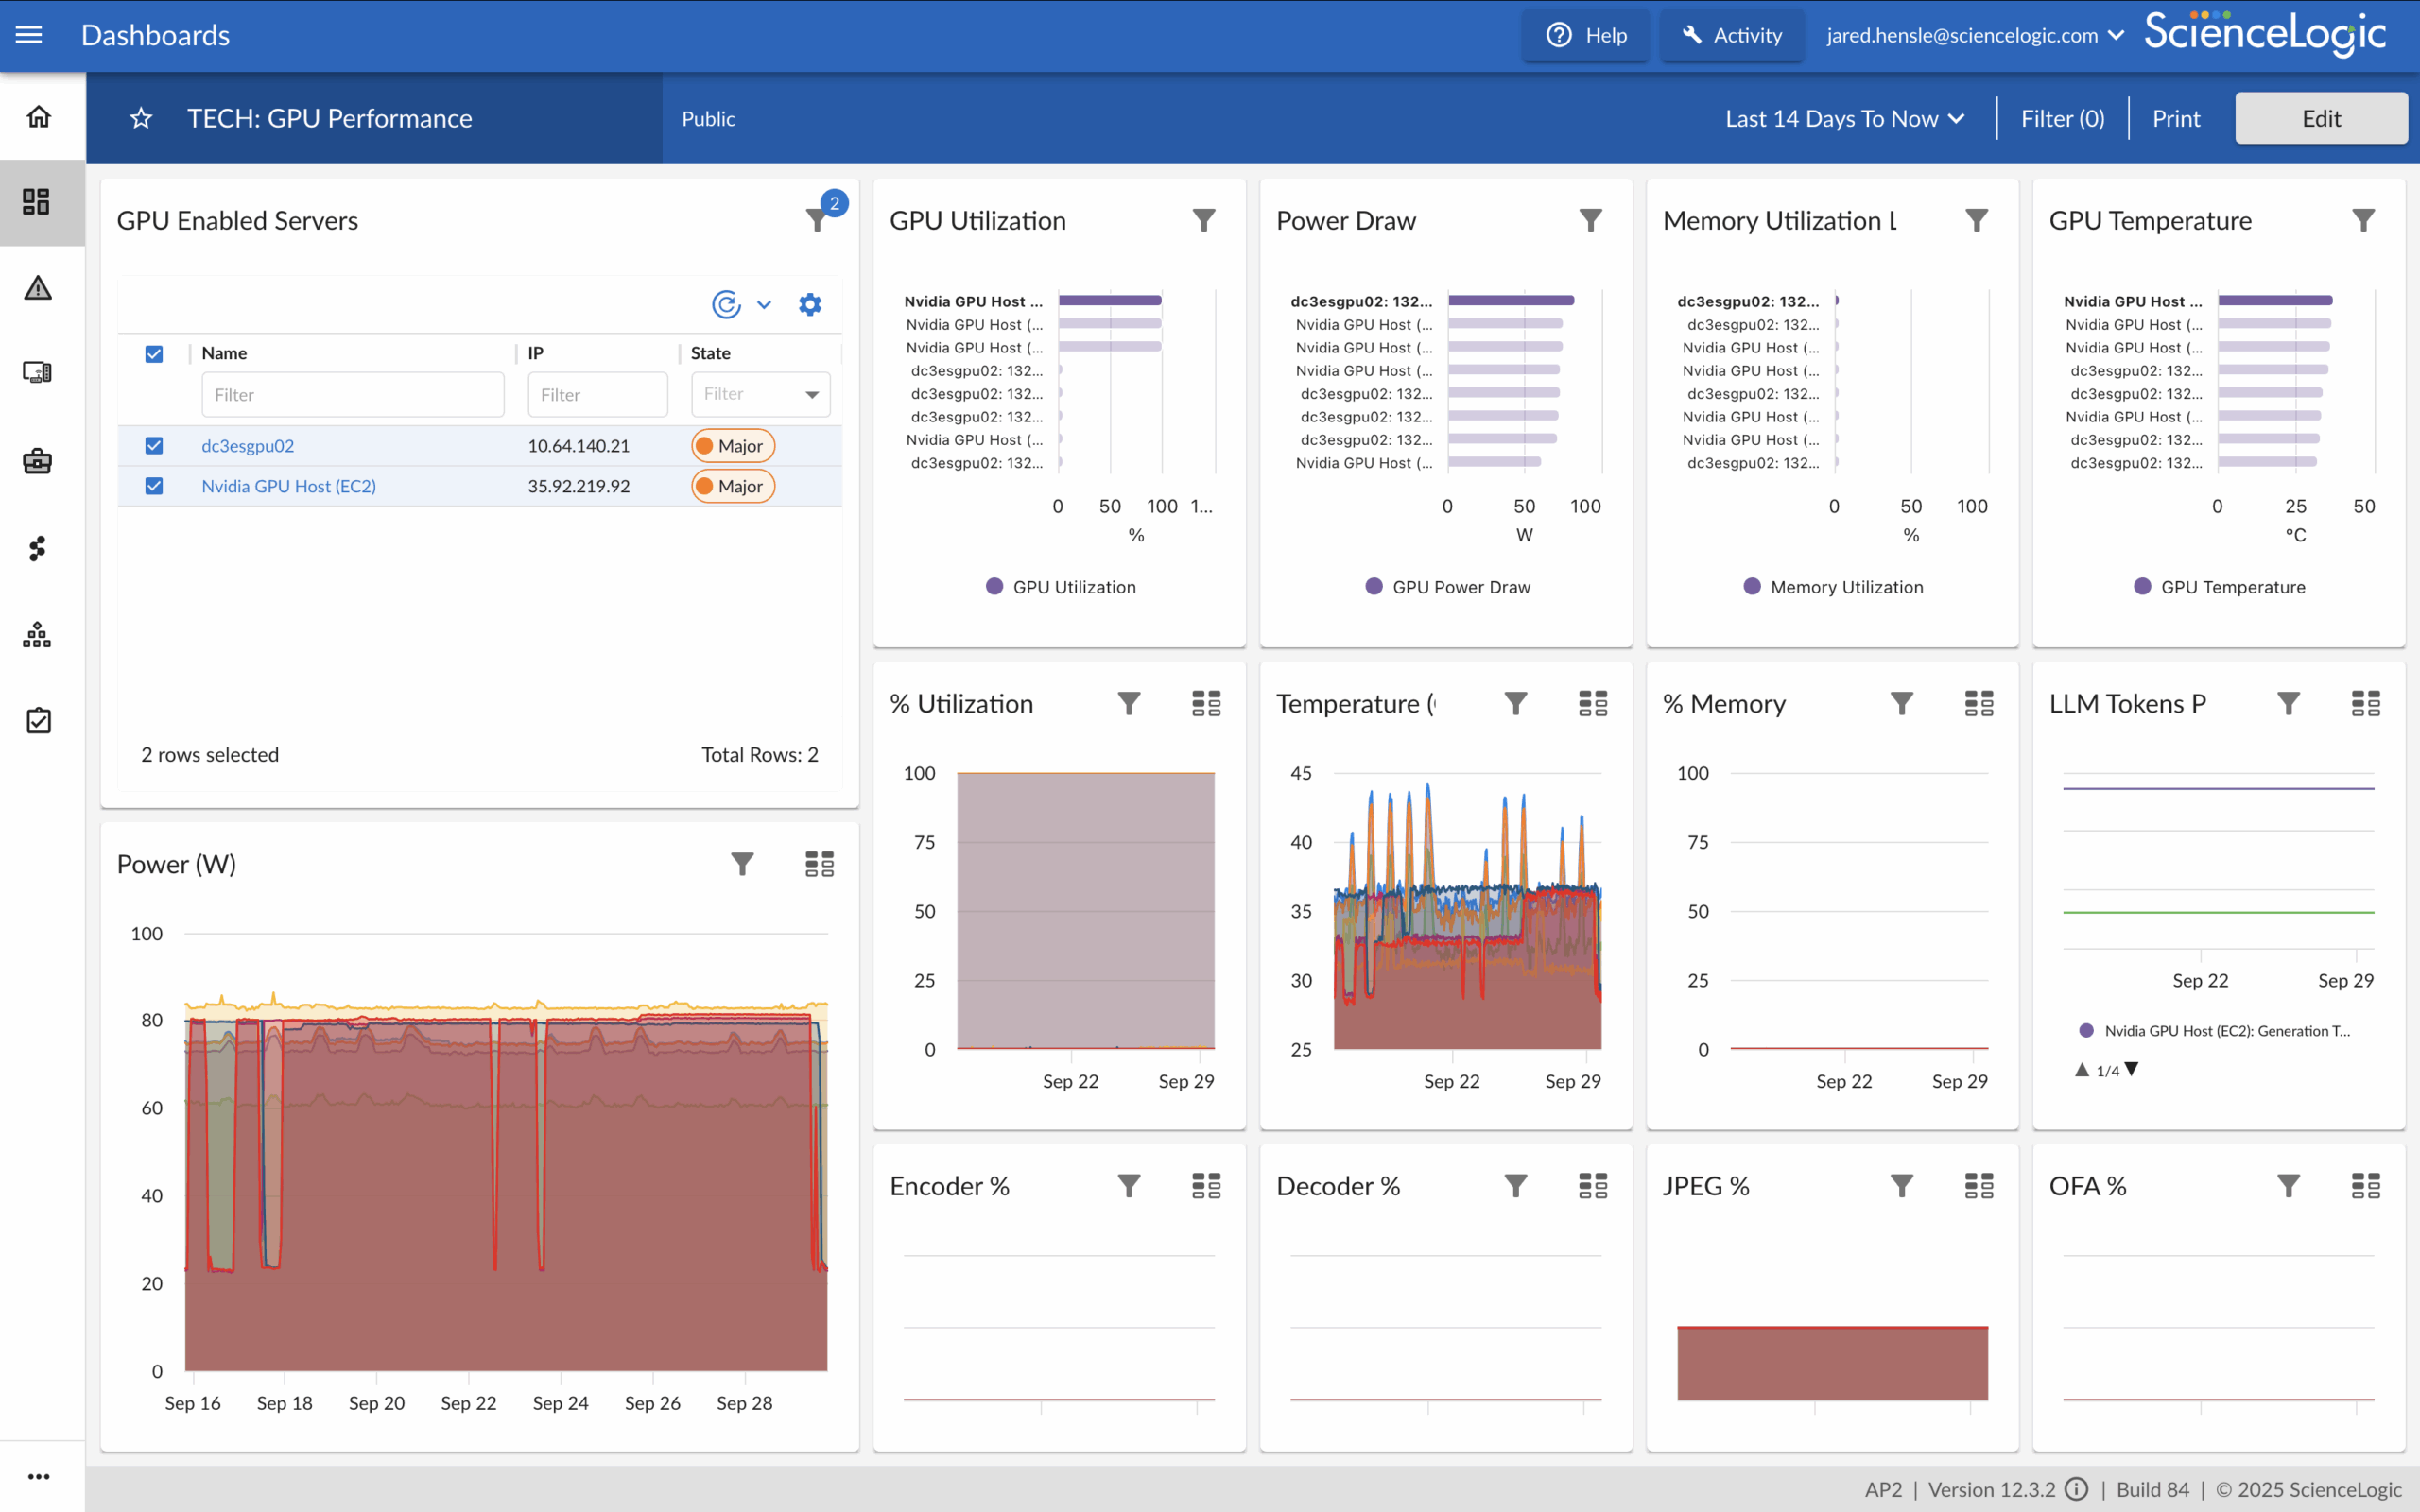The height and width of the screenshot is (1512, 2420).
Task: Open the Dashboards icon in left sidebar
Action: (38, 202)
